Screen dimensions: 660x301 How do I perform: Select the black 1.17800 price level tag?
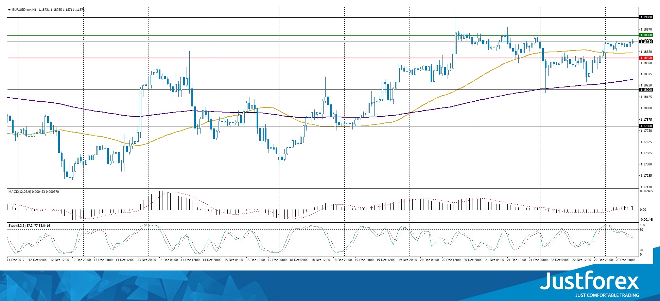click(646, 126)
